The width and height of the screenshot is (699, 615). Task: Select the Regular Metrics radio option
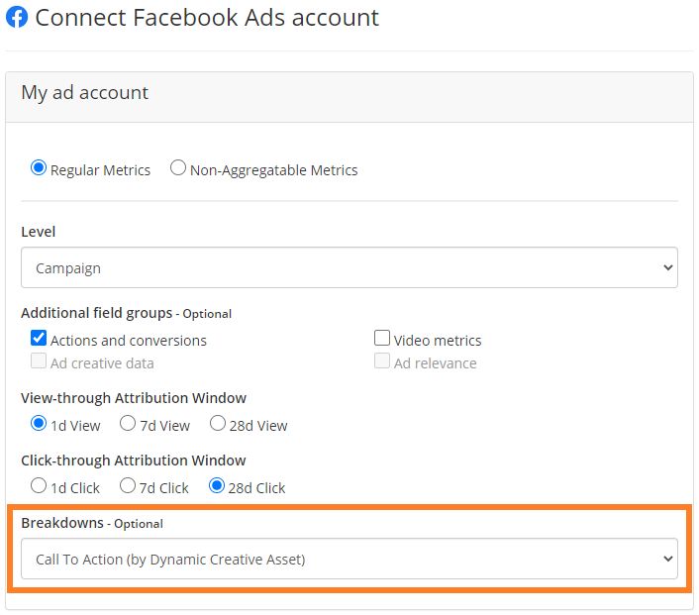coord(39,168)
